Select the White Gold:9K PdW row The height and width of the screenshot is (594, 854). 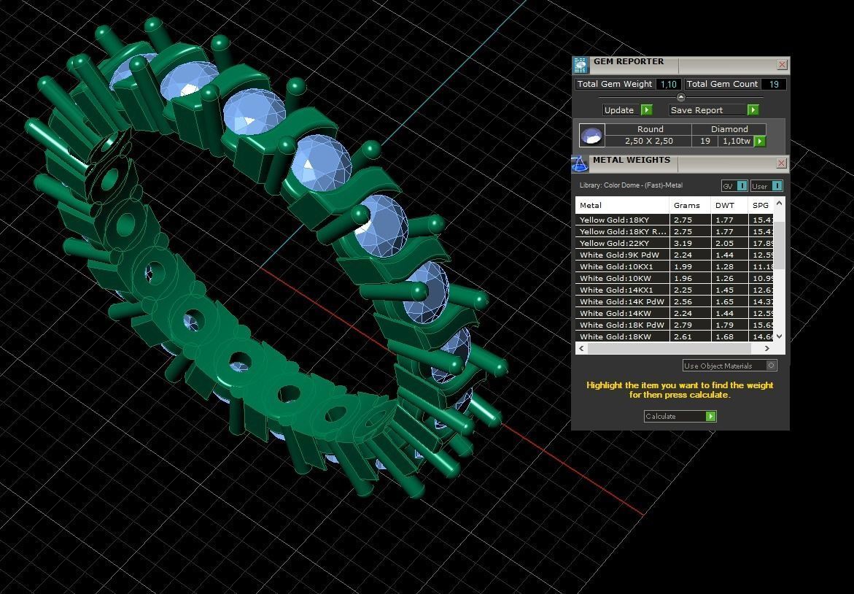click(675, 255)
